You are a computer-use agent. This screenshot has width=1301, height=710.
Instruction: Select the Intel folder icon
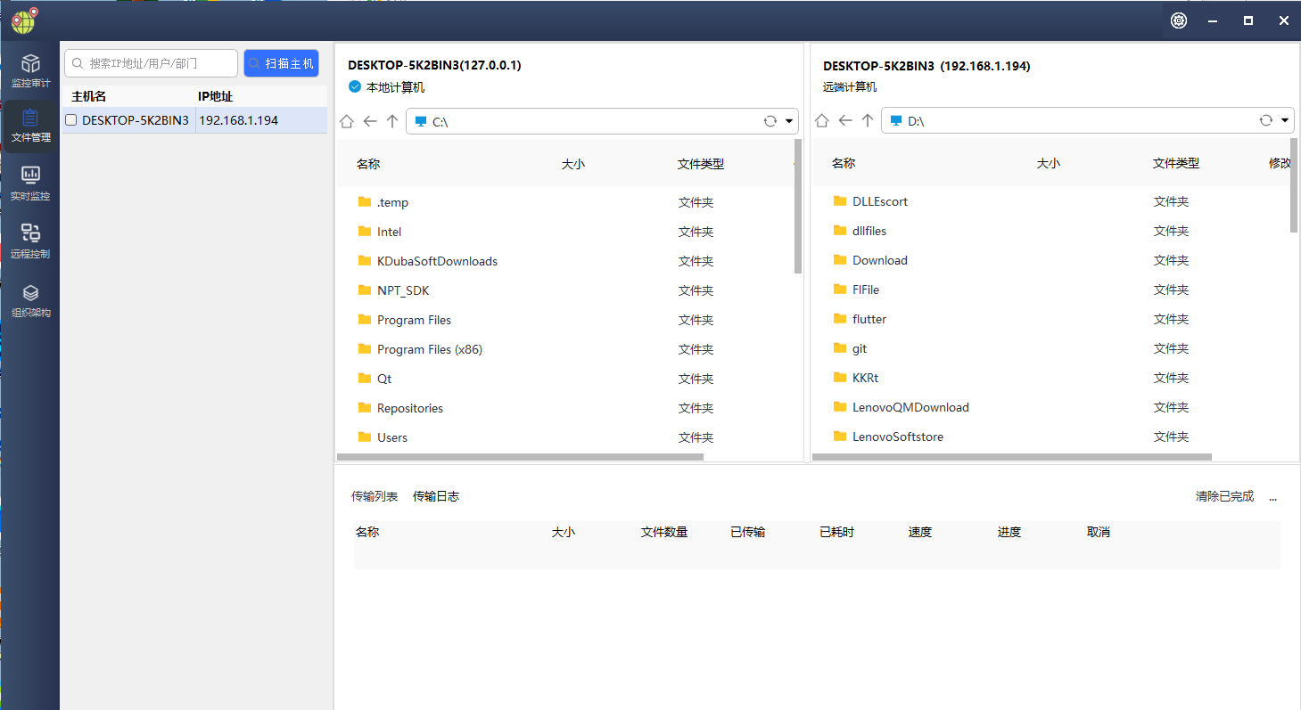tap(364, 231)
